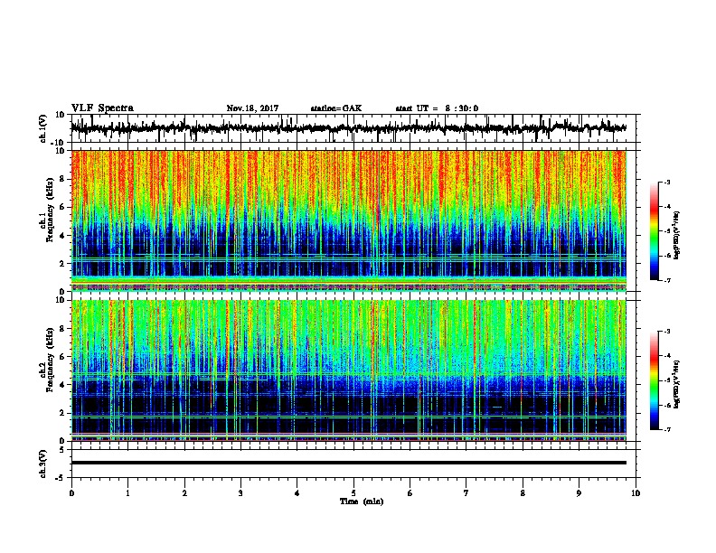The height and width of the screenshot is (553, 716).
Task: Select the date text "Nov.18, 2017"
Action: (x=252, y=108)
